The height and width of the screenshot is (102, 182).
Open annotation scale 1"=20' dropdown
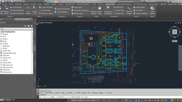coord(144,100)
